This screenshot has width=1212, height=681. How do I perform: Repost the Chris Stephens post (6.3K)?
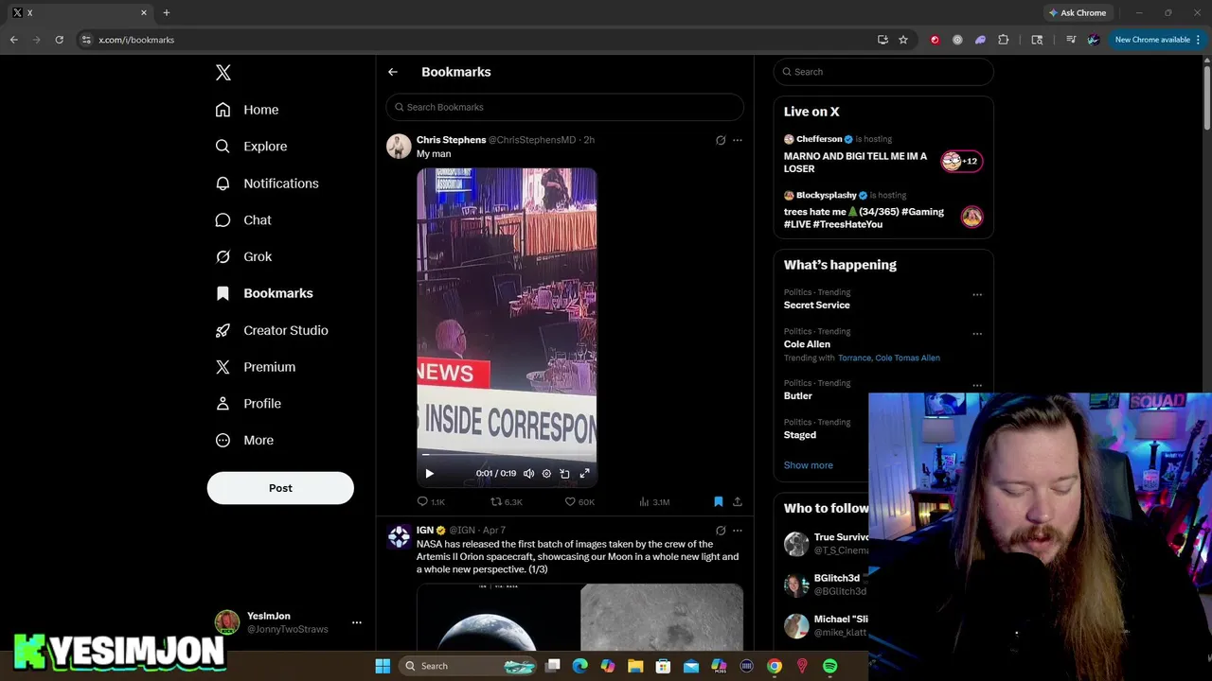click(506, 502)
